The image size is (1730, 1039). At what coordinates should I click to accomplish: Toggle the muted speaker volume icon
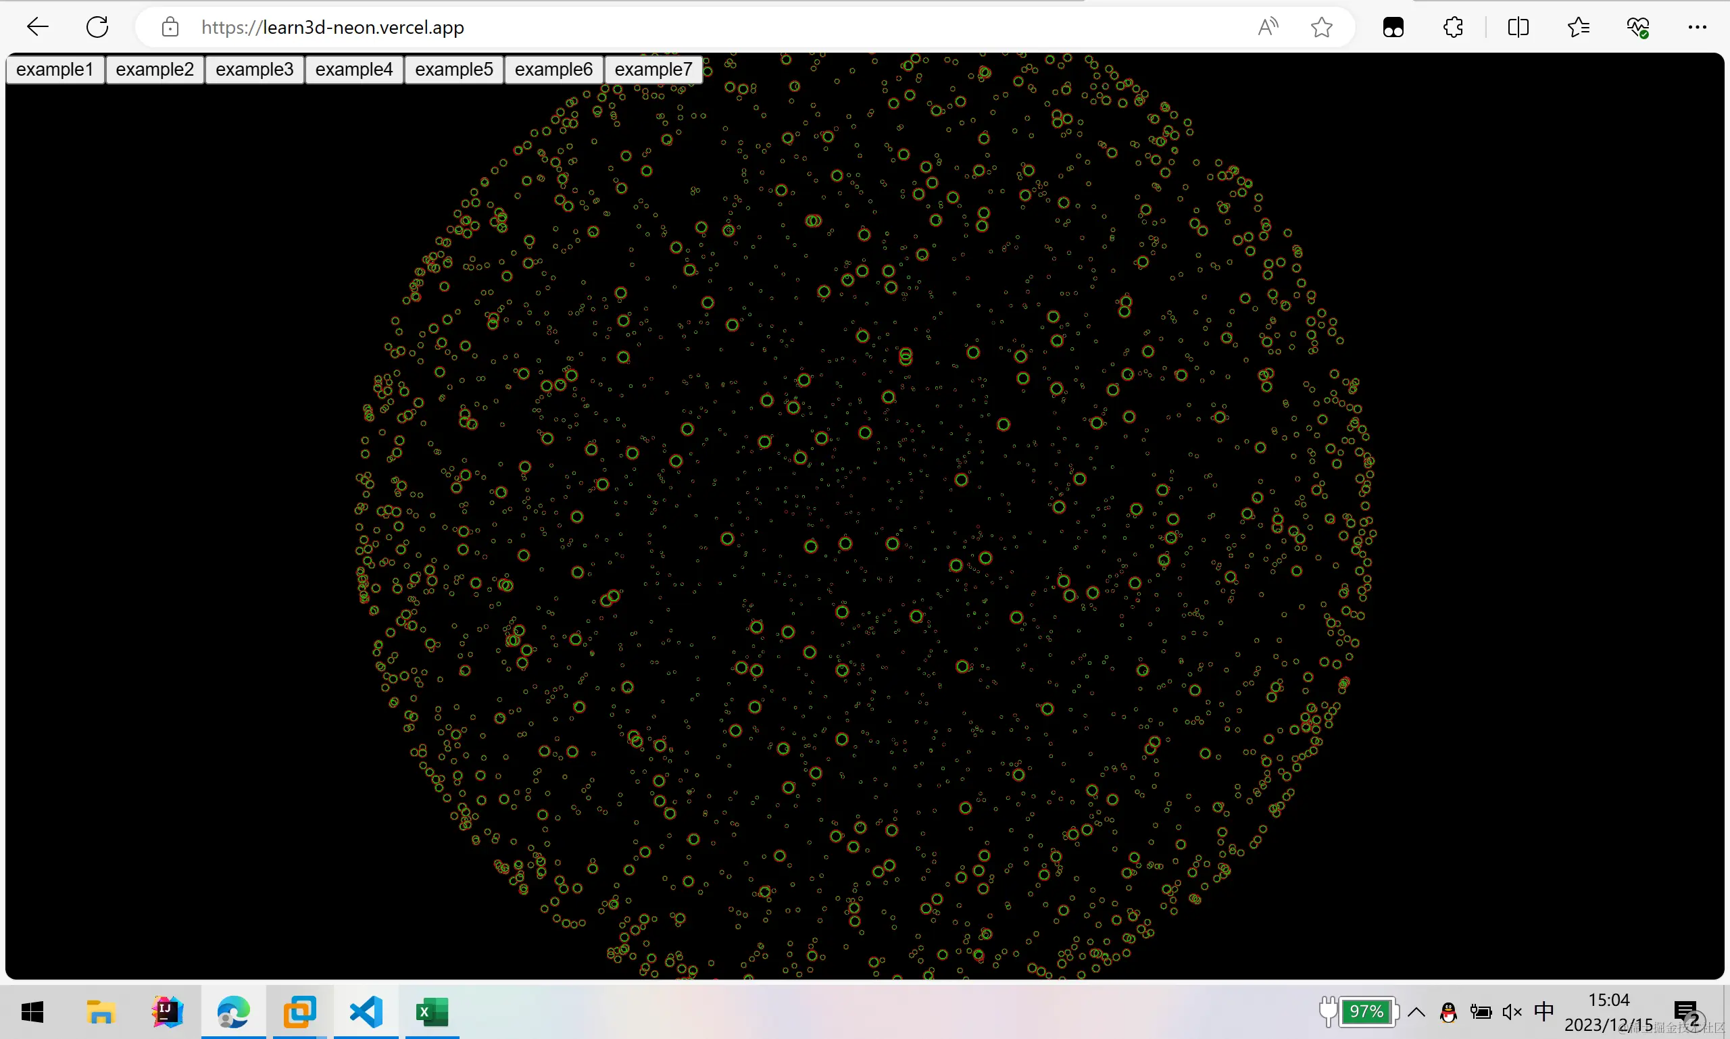pos(1512,1012)
